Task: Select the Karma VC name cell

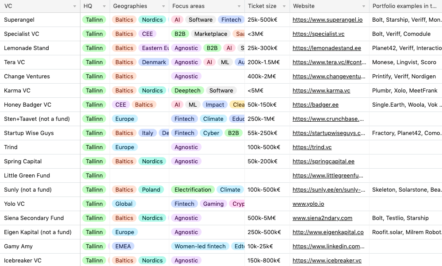Action: coord(40,90)
